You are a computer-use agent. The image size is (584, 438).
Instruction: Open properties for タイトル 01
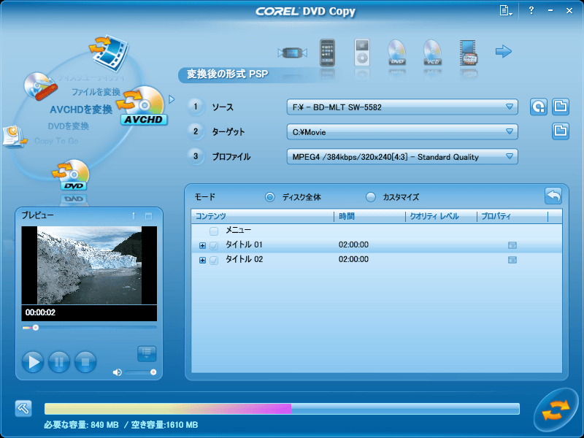click(x=512, y=245)
